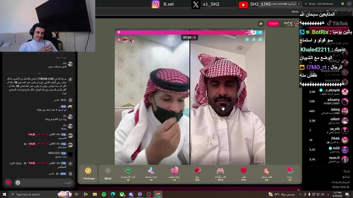The image size is (353, 198).
Task: Open the volume control in system tray
Action: pos(322,194)
